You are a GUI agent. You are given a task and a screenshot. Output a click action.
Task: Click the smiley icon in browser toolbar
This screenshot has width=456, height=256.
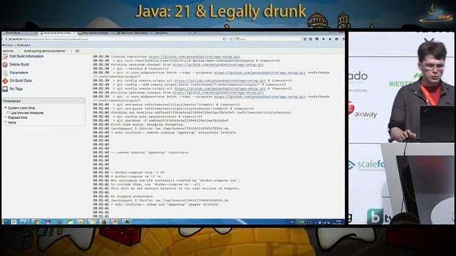point(336,39)
